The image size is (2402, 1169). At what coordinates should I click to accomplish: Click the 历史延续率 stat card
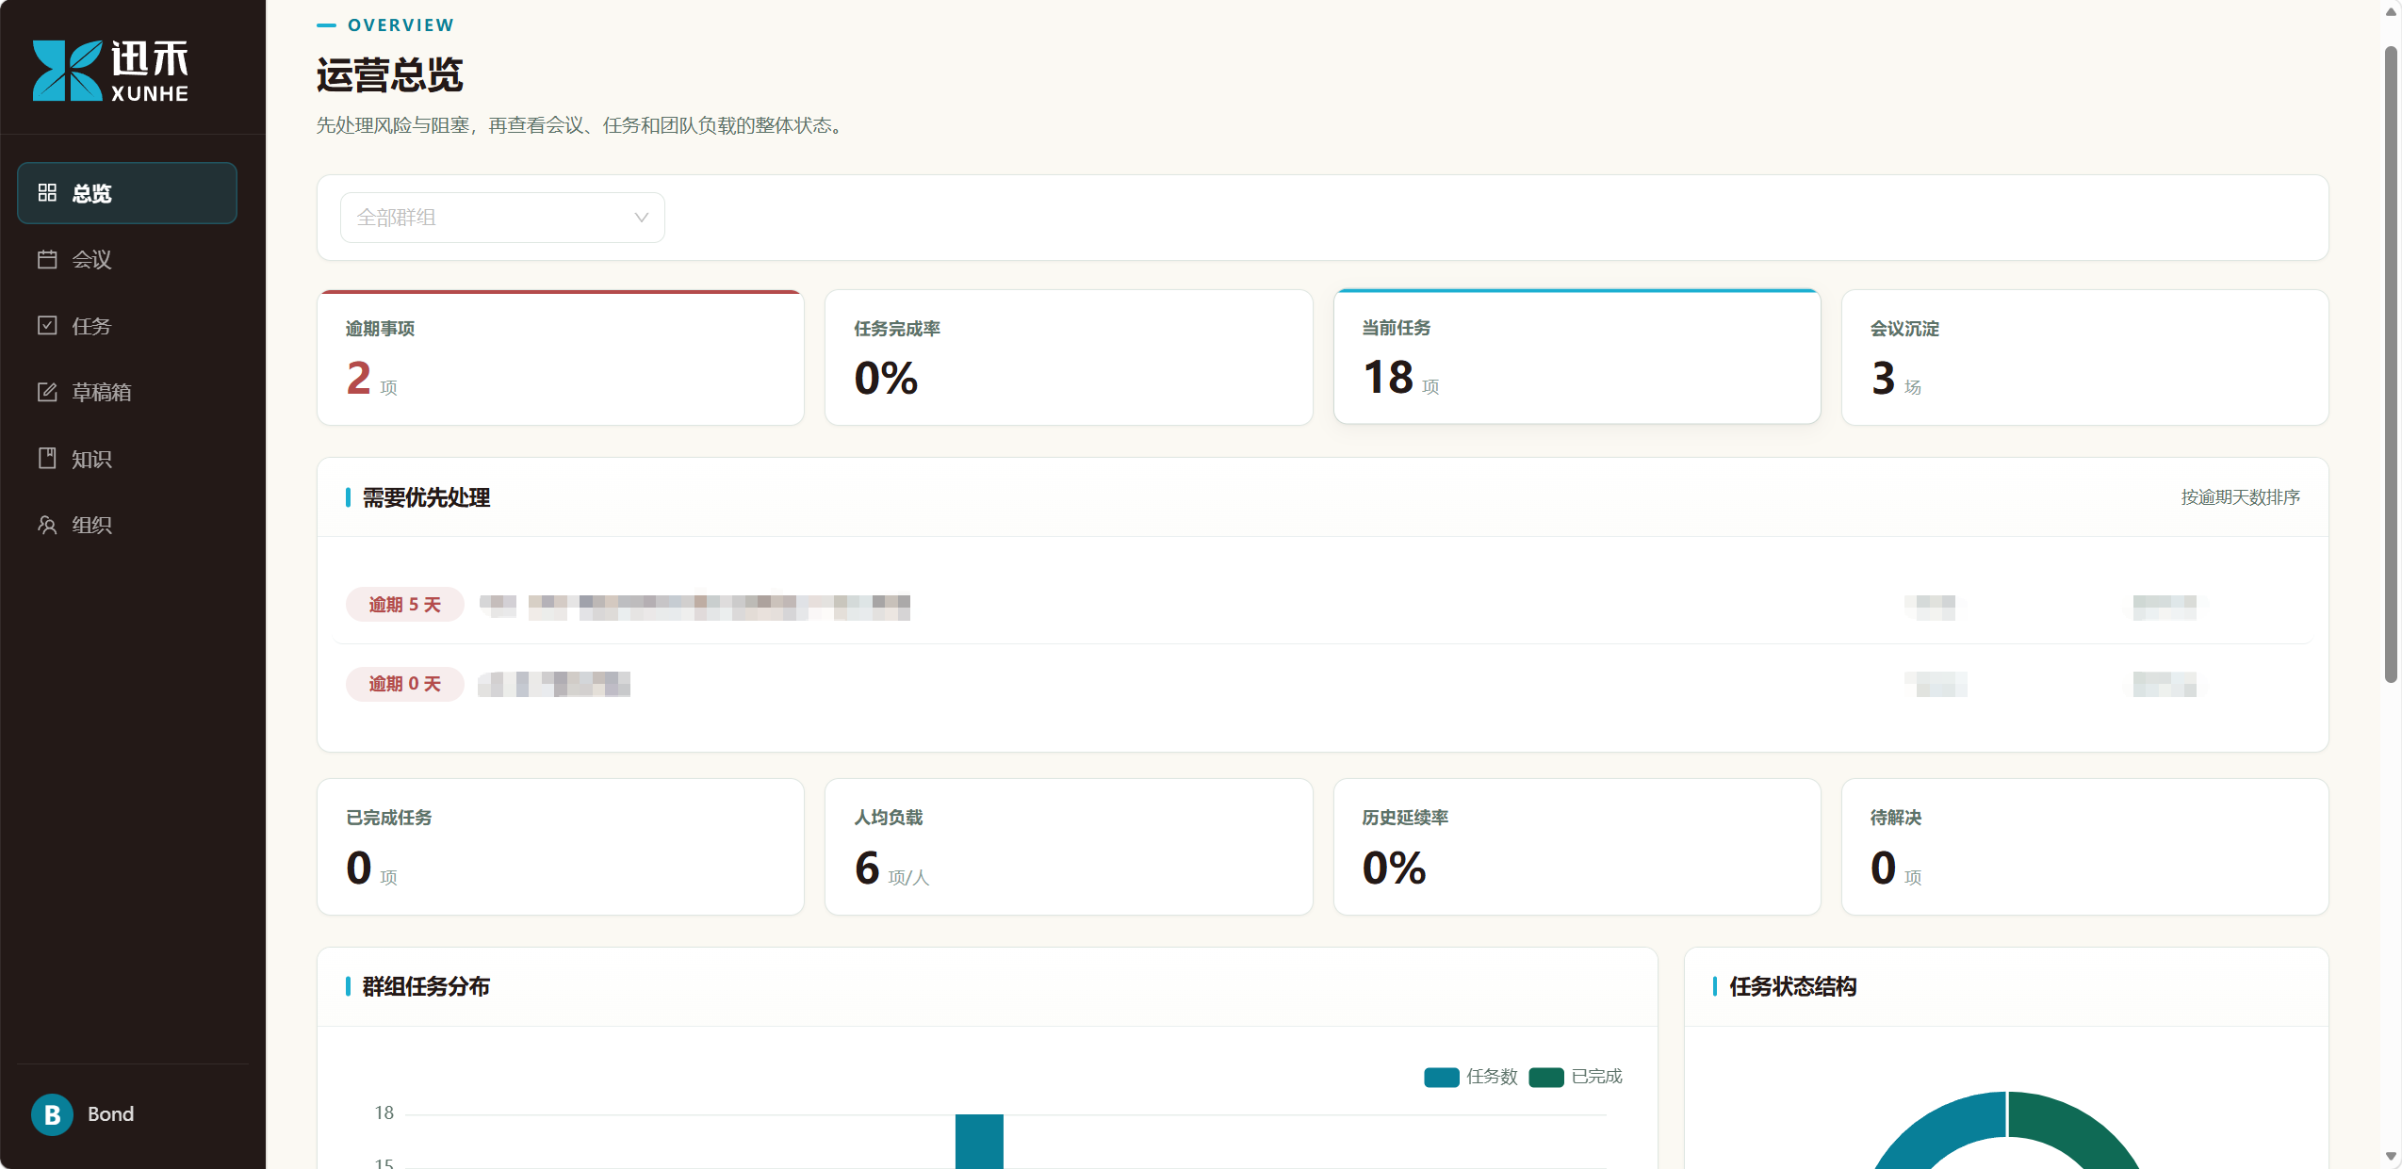(1577, 847)
